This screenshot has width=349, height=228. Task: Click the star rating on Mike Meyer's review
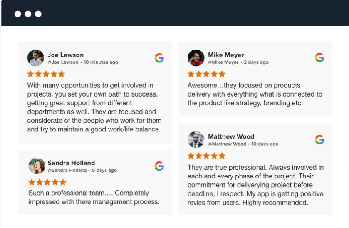pos(206,74)
